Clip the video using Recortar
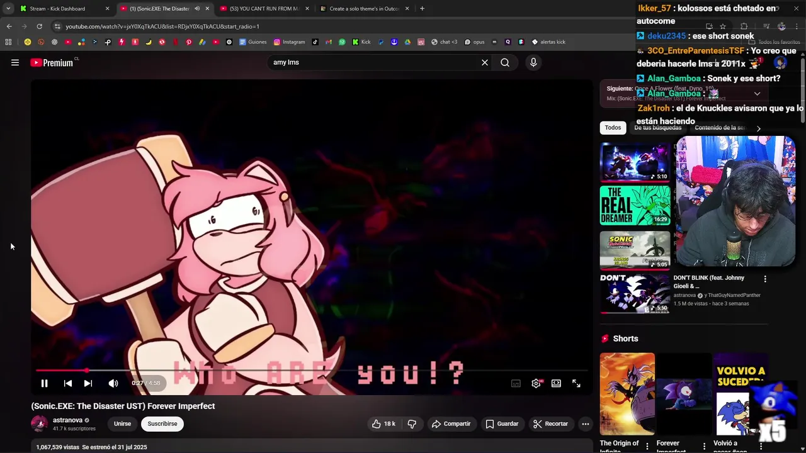The height and width of the screenshot is (453, 806). 550,424
